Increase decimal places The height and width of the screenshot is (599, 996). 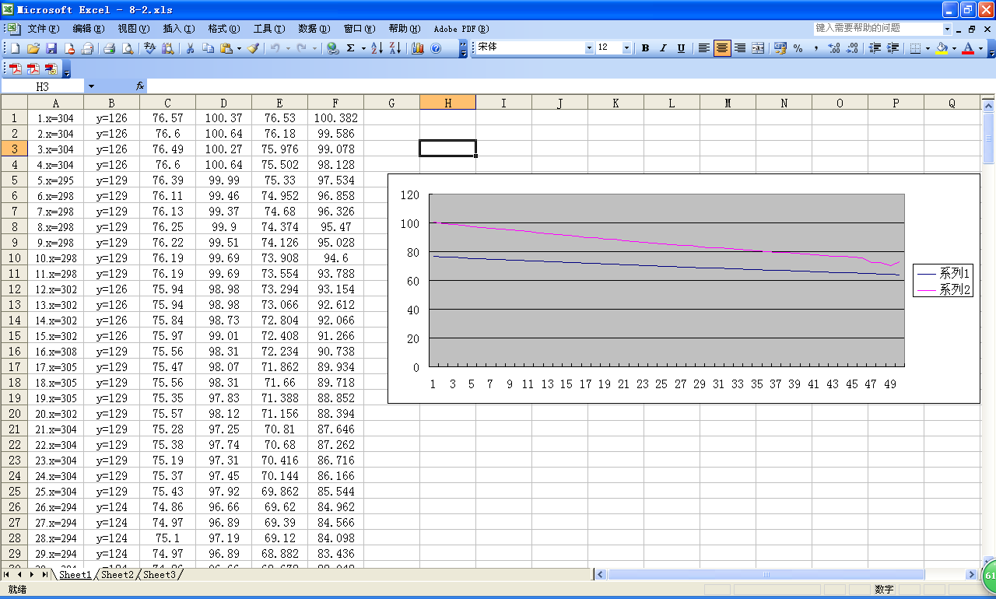click(834, 48)
